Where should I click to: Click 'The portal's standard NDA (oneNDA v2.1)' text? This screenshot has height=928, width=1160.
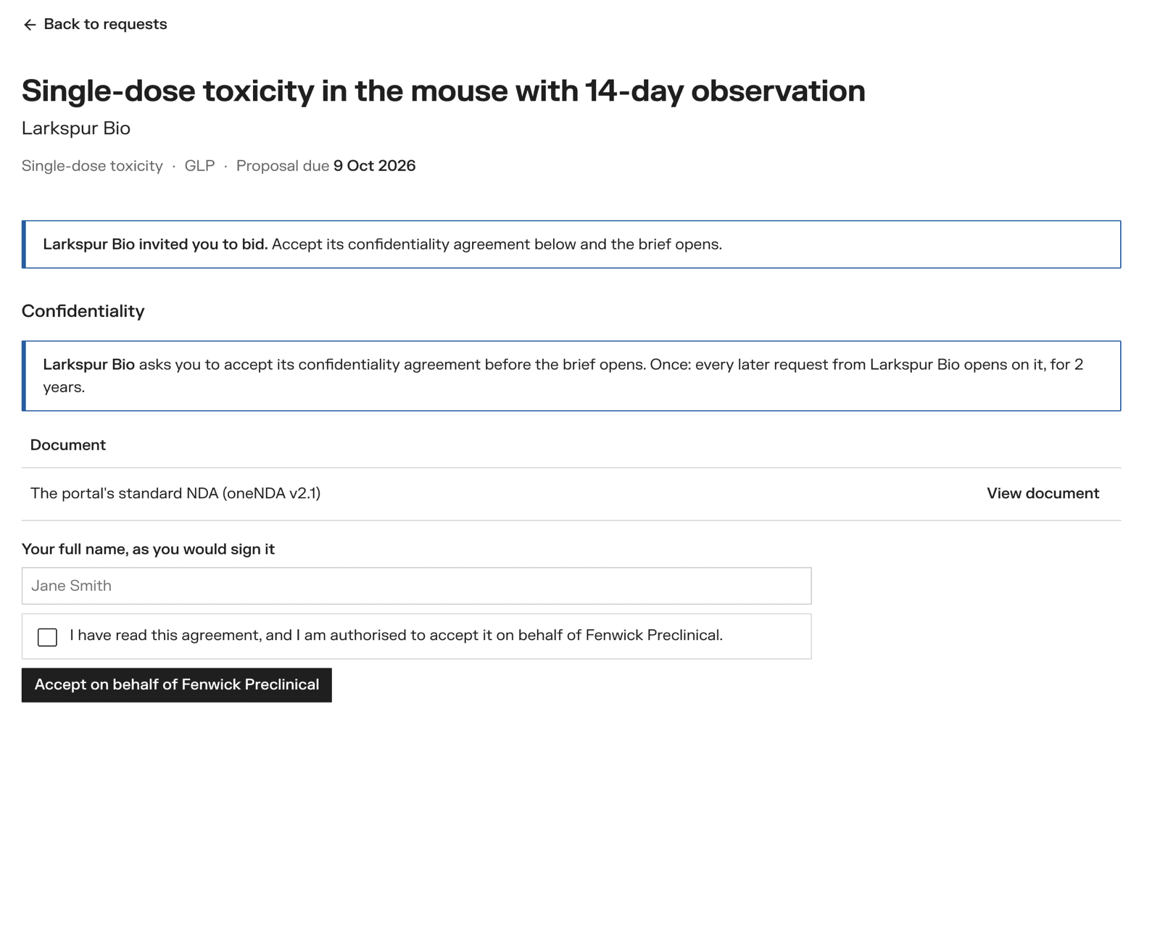(175, 493)
